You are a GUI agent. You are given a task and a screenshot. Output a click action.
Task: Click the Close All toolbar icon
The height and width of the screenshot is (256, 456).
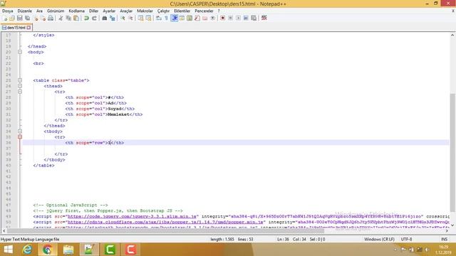43,18
